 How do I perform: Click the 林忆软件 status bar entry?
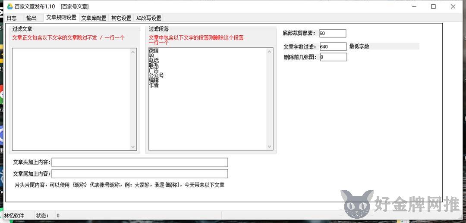[x=14, y=216]
